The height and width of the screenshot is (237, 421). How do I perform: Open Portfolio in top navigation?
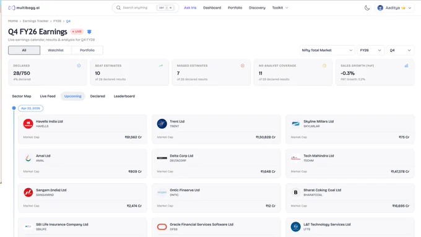(x=235, y=8)
